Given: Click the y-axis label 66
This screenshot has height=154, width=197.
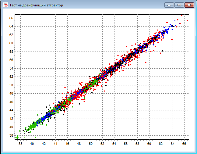Looking at the screenshot, I should tap(11, 18).
